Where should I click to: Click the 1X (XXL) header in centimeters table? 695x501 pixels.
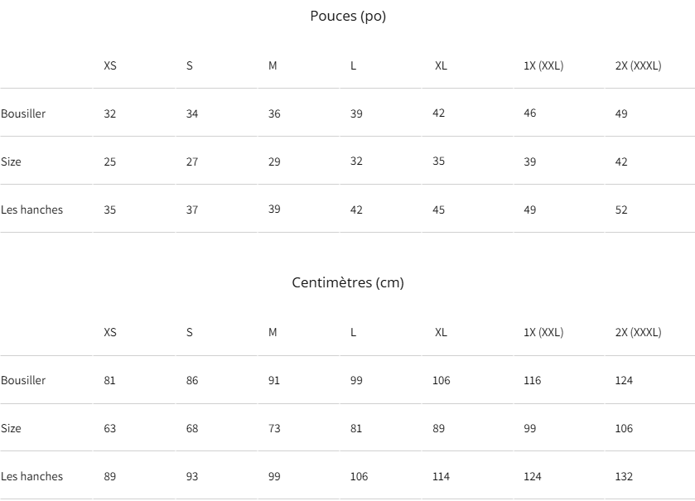[543, 332]
